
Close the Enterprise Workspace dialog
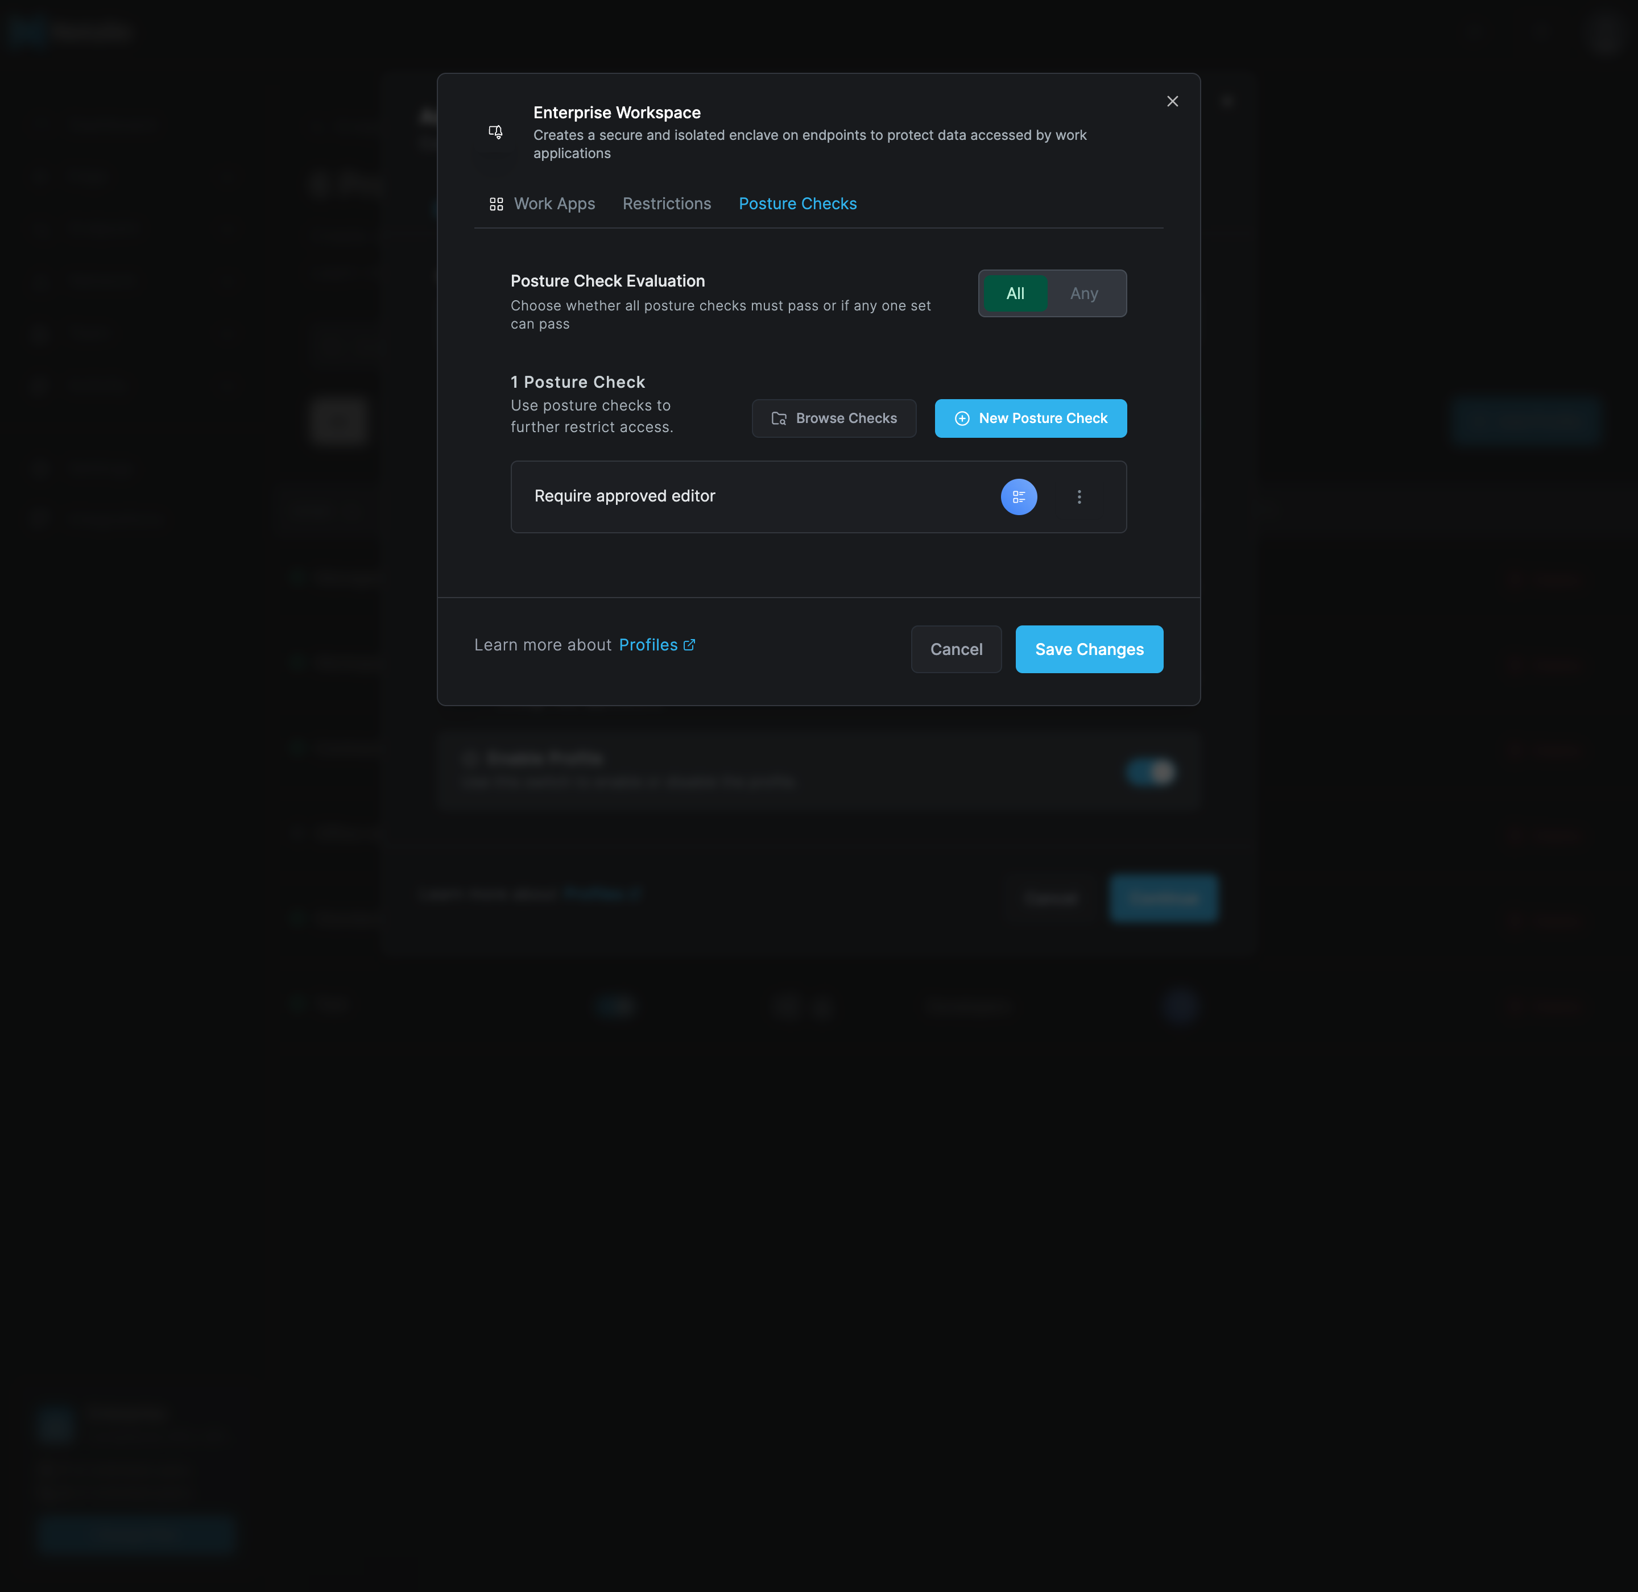1172,101
